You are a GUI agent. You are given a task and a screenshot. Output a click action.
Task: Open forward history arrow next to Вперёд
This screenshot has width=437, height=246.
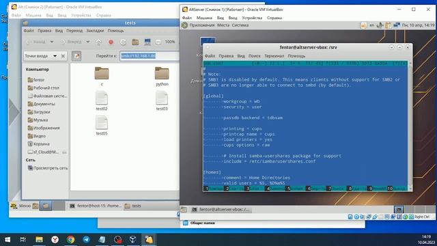[88, 42]
